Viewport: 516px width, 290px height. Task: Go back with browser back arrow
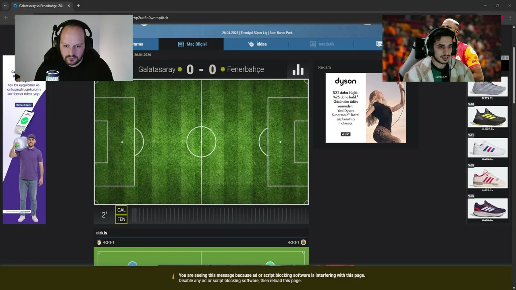(6, 18)
